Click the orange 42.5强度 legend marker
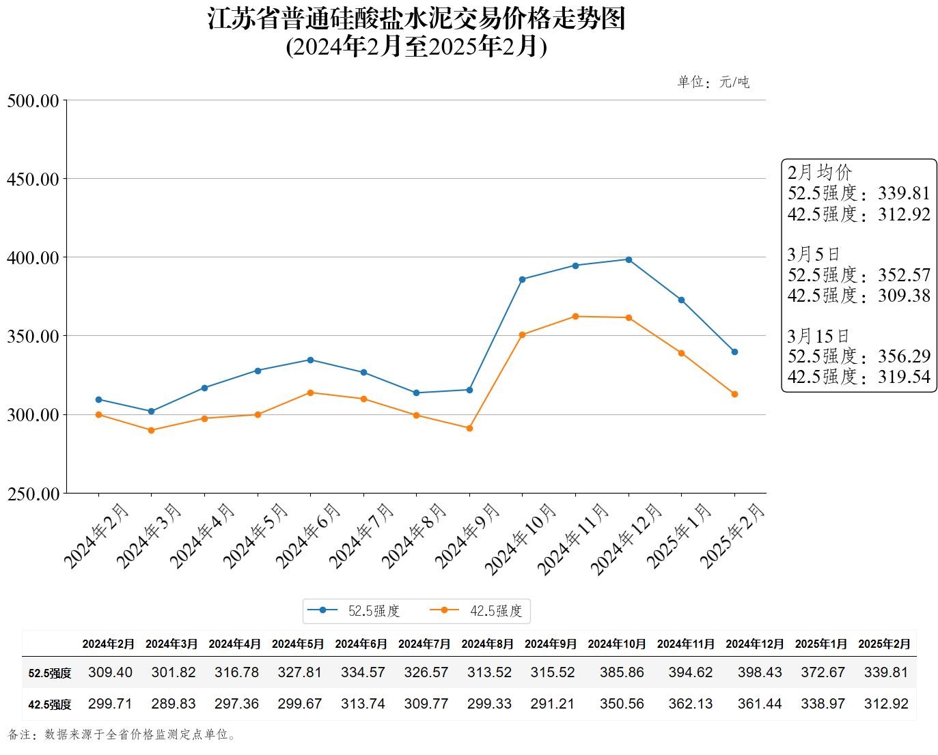Screen dimensions: 938x755 pyautogui.click(x=444, y=610)
